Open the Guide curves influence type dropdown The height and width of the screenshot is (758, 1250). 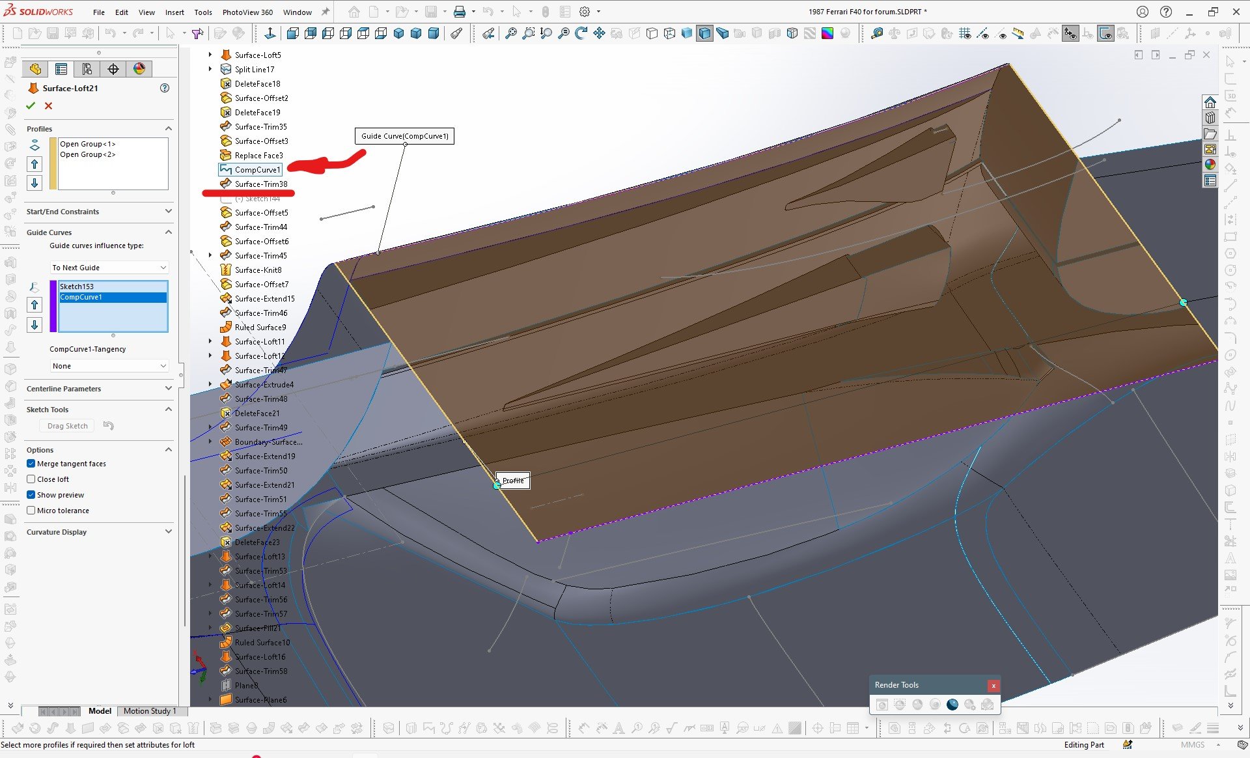[x=109, y=268]
